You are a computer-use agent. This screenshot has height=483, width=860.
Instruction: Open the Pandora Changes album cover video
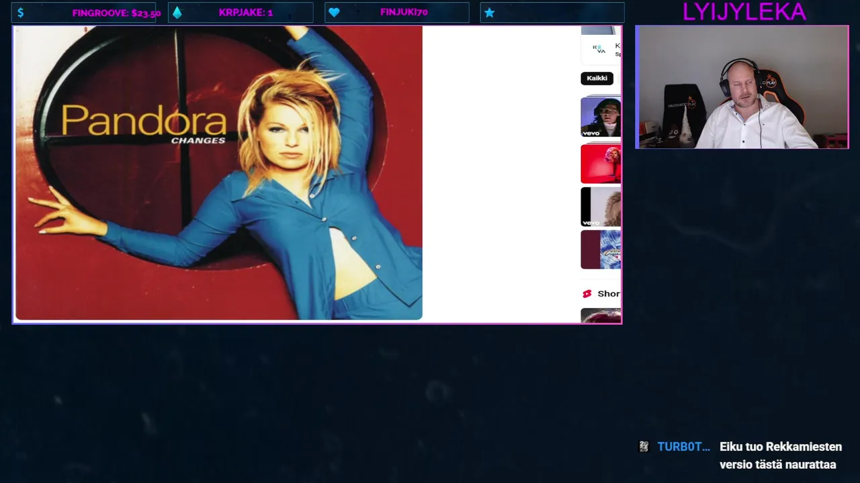pyautogui.click(x=219, y=173)
